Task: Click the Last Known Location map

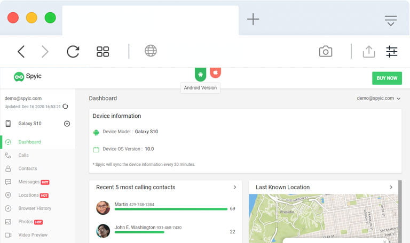Action: click(323, 218)
